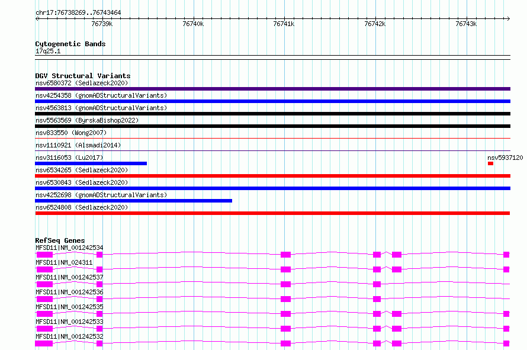Open transcript MFSD11|NM_001242533 label
The width and height of the screenshot is (527, 350).
click(x=69, y=322)
